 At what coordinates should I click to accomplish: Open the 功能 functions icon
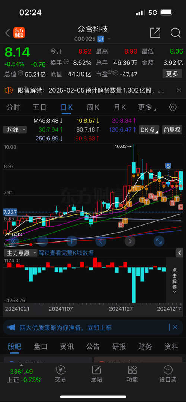click(132, 374)
